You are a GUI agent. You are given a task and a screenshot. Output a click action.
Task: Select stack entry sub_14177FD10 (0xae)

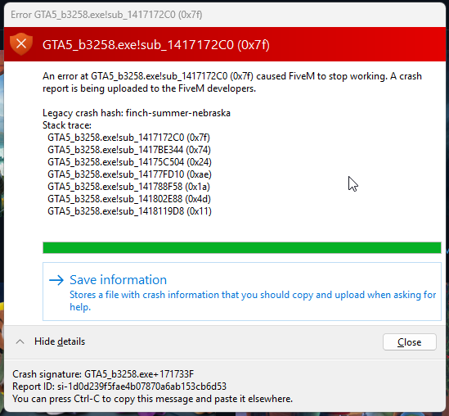coord(129,174)
